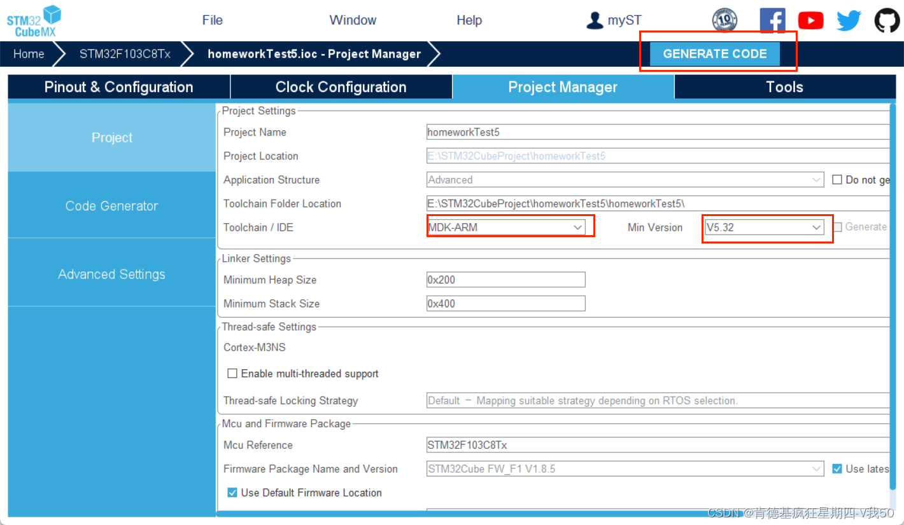Viewport: 904px width, 525px height.
Task: Click the Mcu and Firmware Package label
Action: [286, 423]
